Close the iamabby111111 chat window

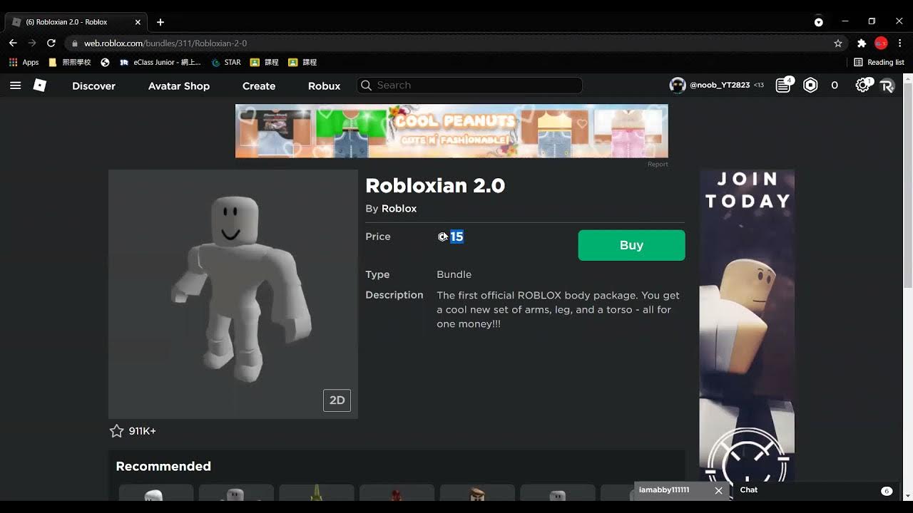tap(718, 490)
